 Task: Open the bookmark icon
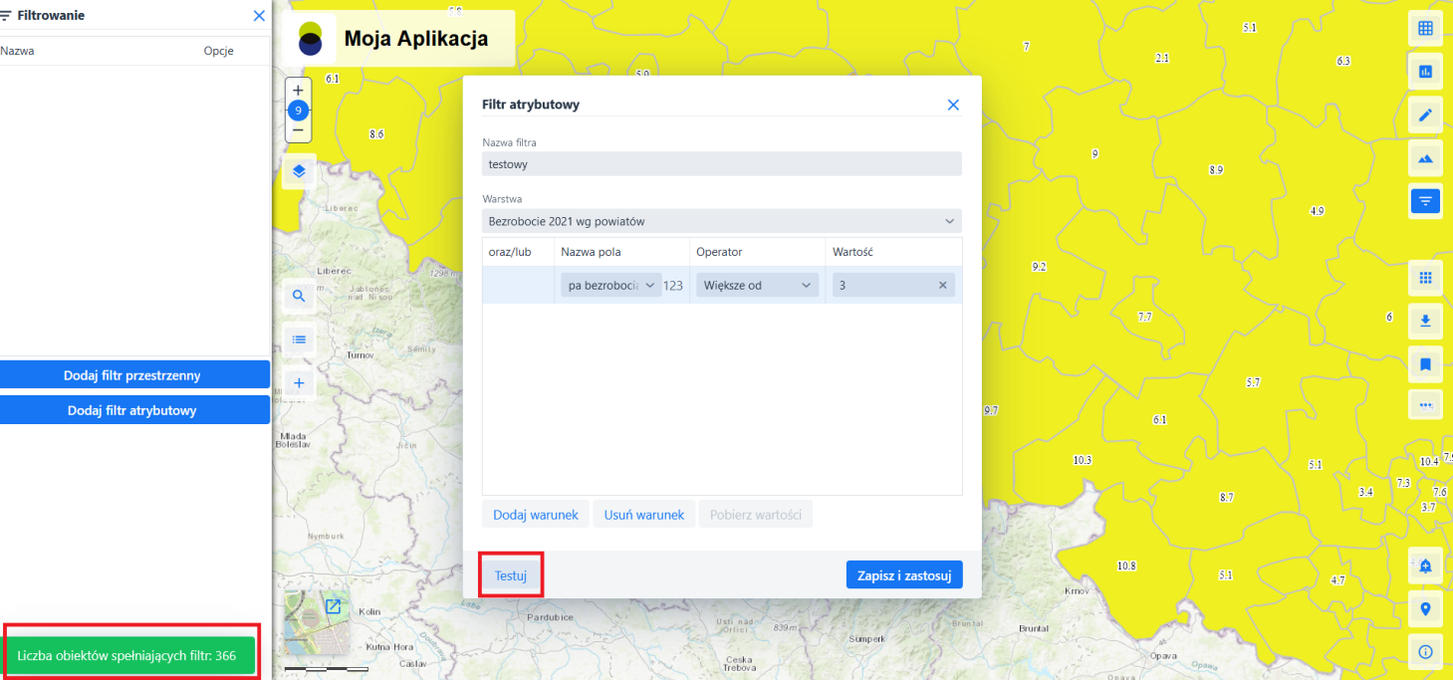coord(1425,364)
